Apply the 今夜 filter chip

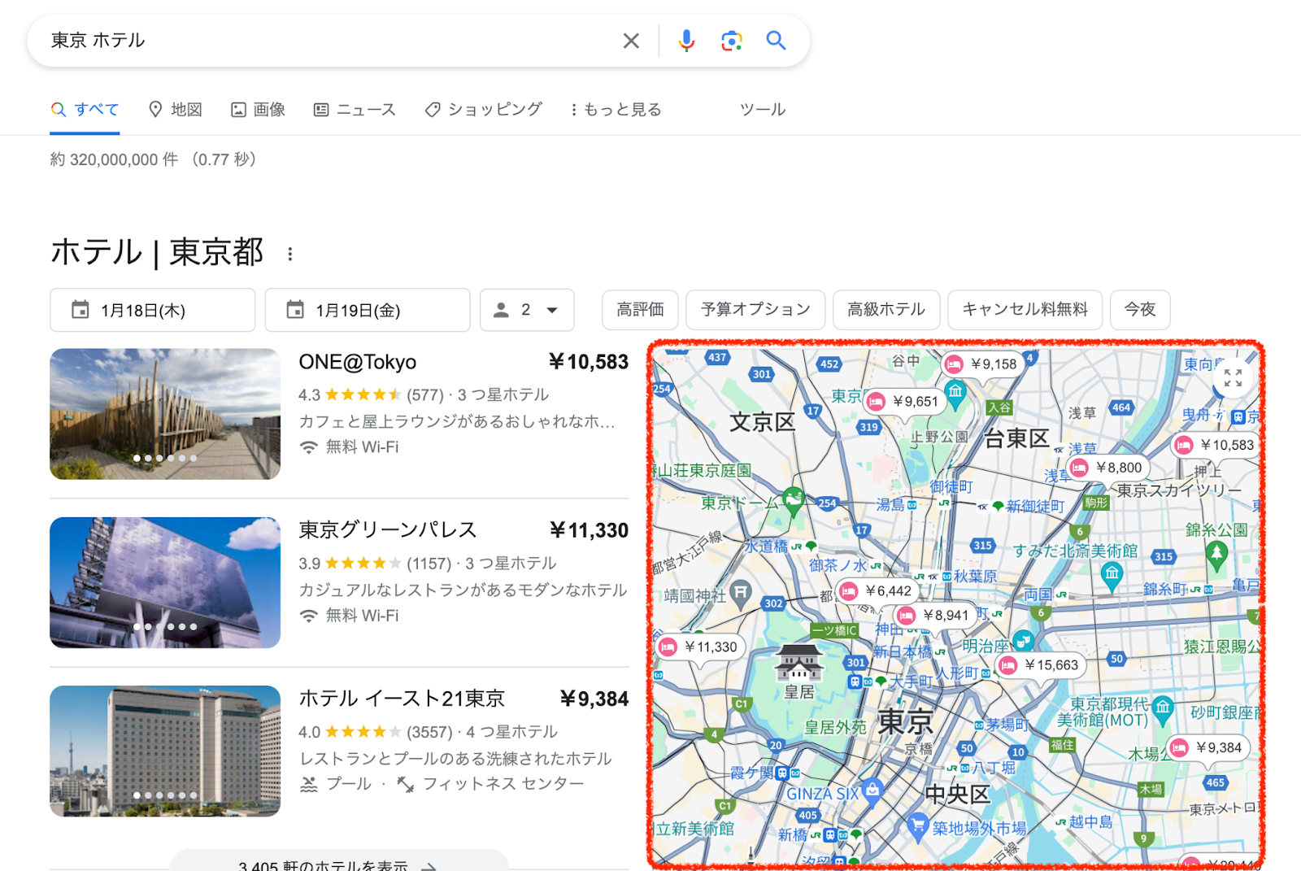click(x=1140, y=309)
